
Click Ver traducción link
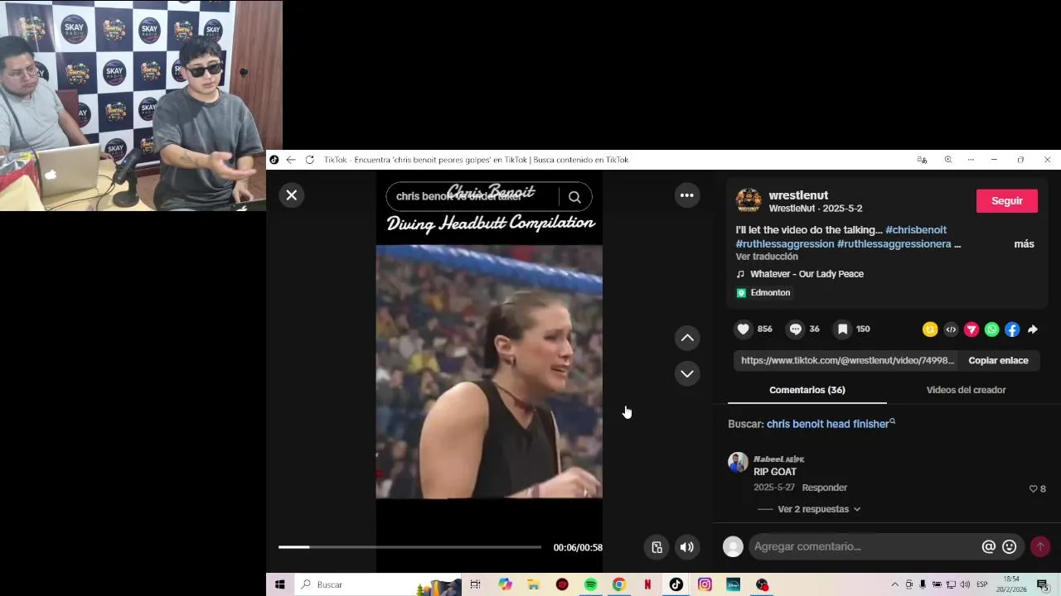767,257
